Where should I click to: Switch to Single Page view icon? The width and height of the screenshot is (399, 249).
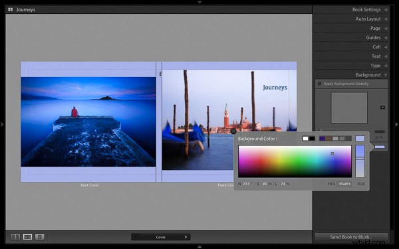coord(40,237)
